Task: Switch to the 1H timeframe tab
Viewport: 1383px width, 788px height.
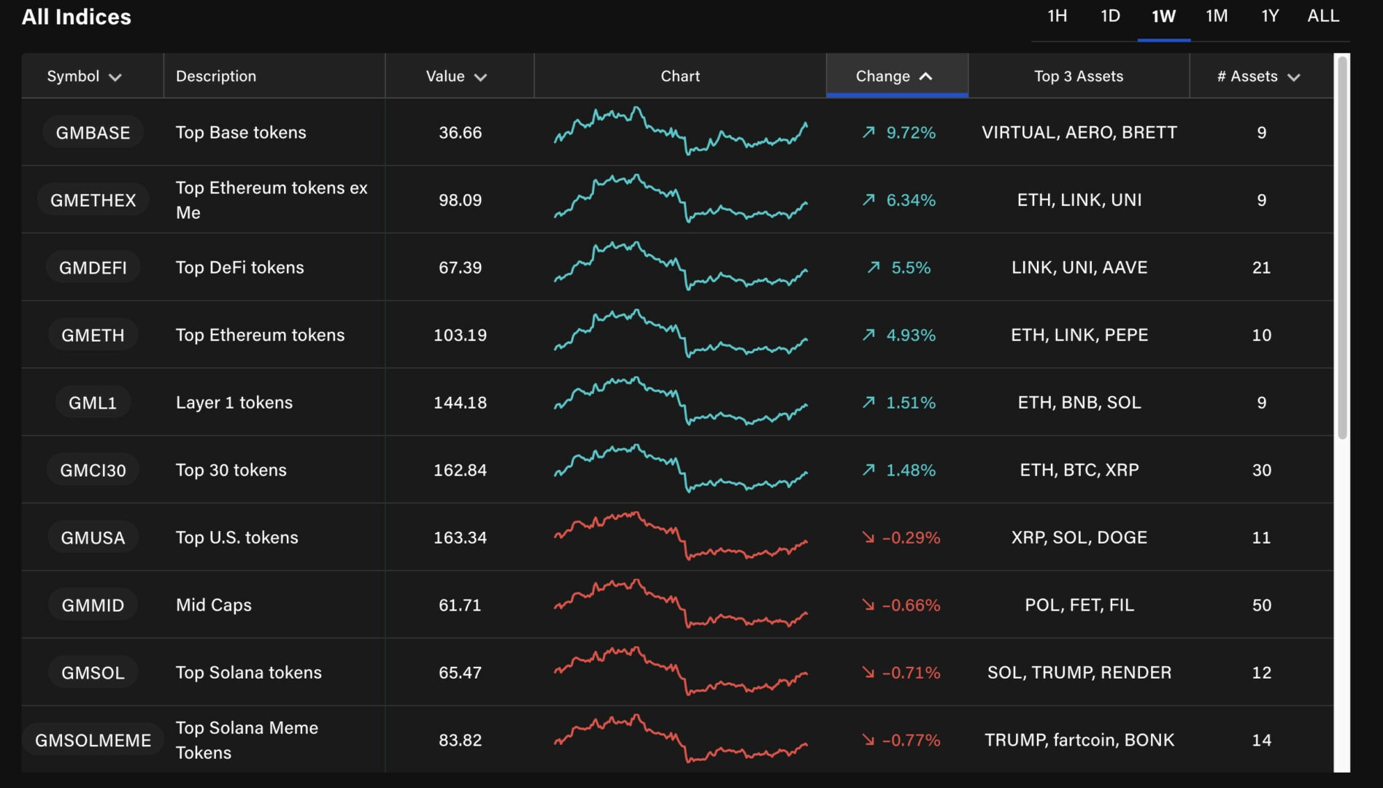Action: tap(1057, 16)
